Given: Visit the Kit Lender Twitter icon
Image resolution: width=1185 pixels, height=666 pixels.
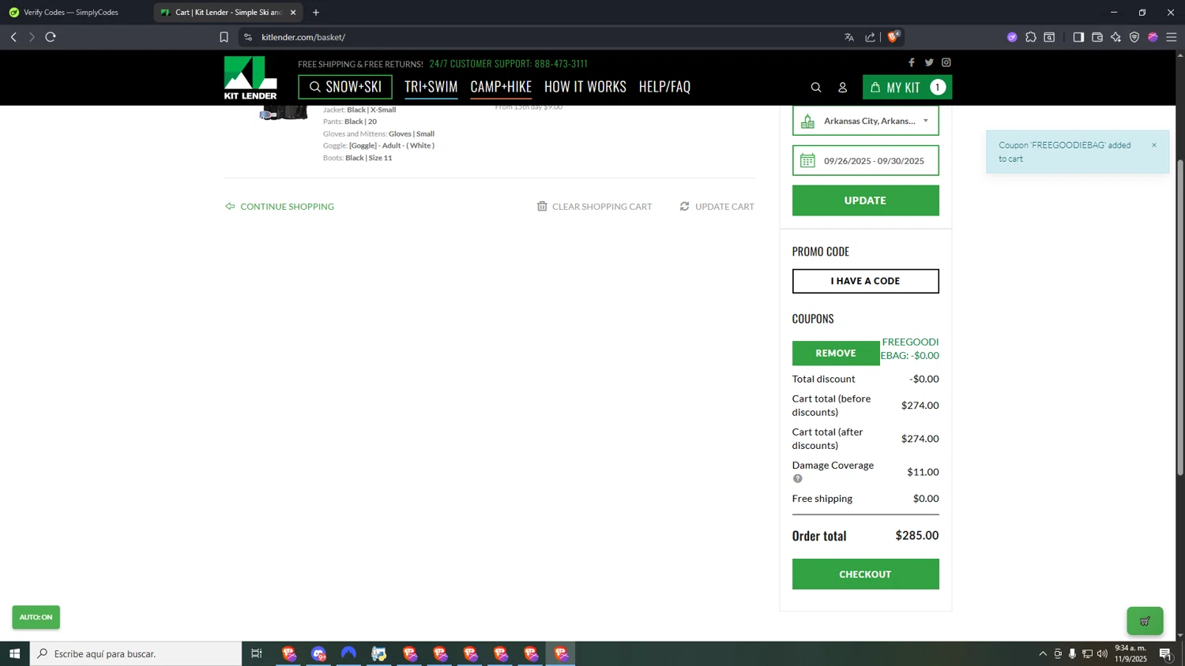Looking at the screenshot, I should click(929, 62).
